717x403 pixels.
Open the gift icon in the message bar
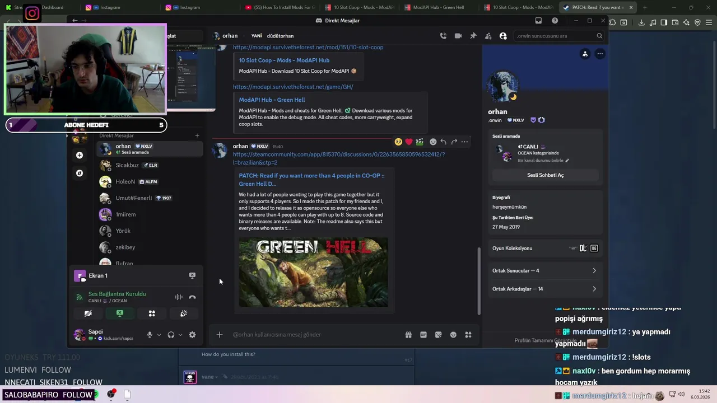408,335
